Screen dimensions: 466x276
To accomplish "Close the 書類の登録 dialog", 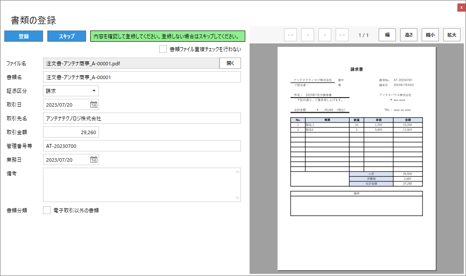I will pos(461,8).
